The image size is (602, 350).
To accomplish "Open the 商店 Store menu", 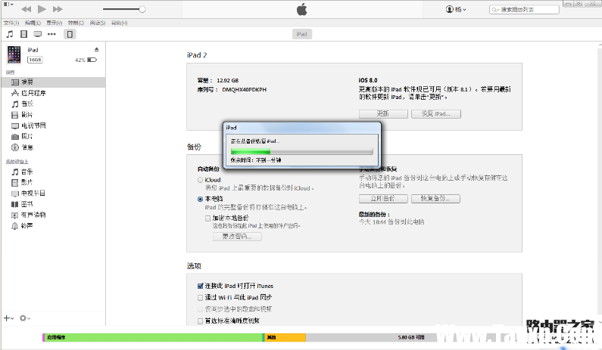I will pos(98,23).
